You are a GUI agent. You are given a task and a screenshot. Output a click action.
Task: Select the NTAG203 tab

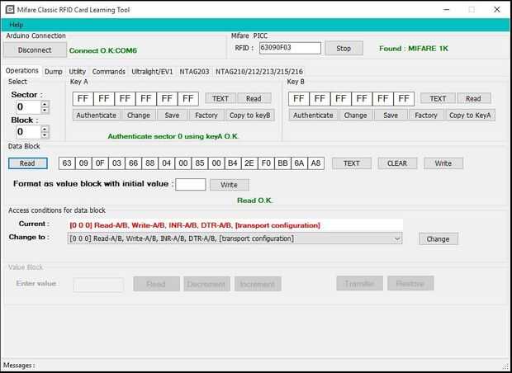pyautogui.click(x=194, y=72)
